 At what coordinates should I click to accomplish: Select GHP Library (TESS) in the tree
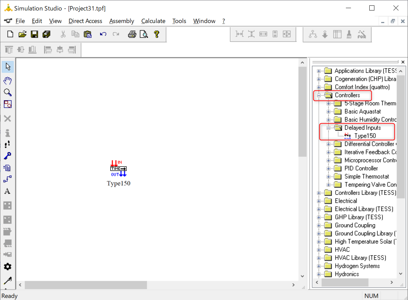click(359, 217)
